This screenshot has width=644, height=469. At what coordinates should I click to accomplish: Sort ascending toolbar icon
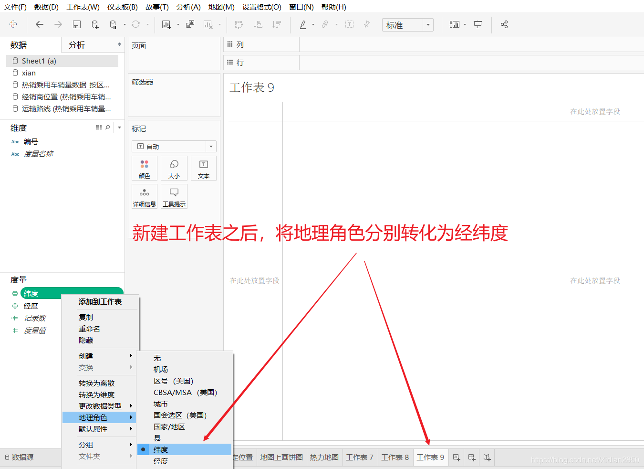[x=258, y=24]
